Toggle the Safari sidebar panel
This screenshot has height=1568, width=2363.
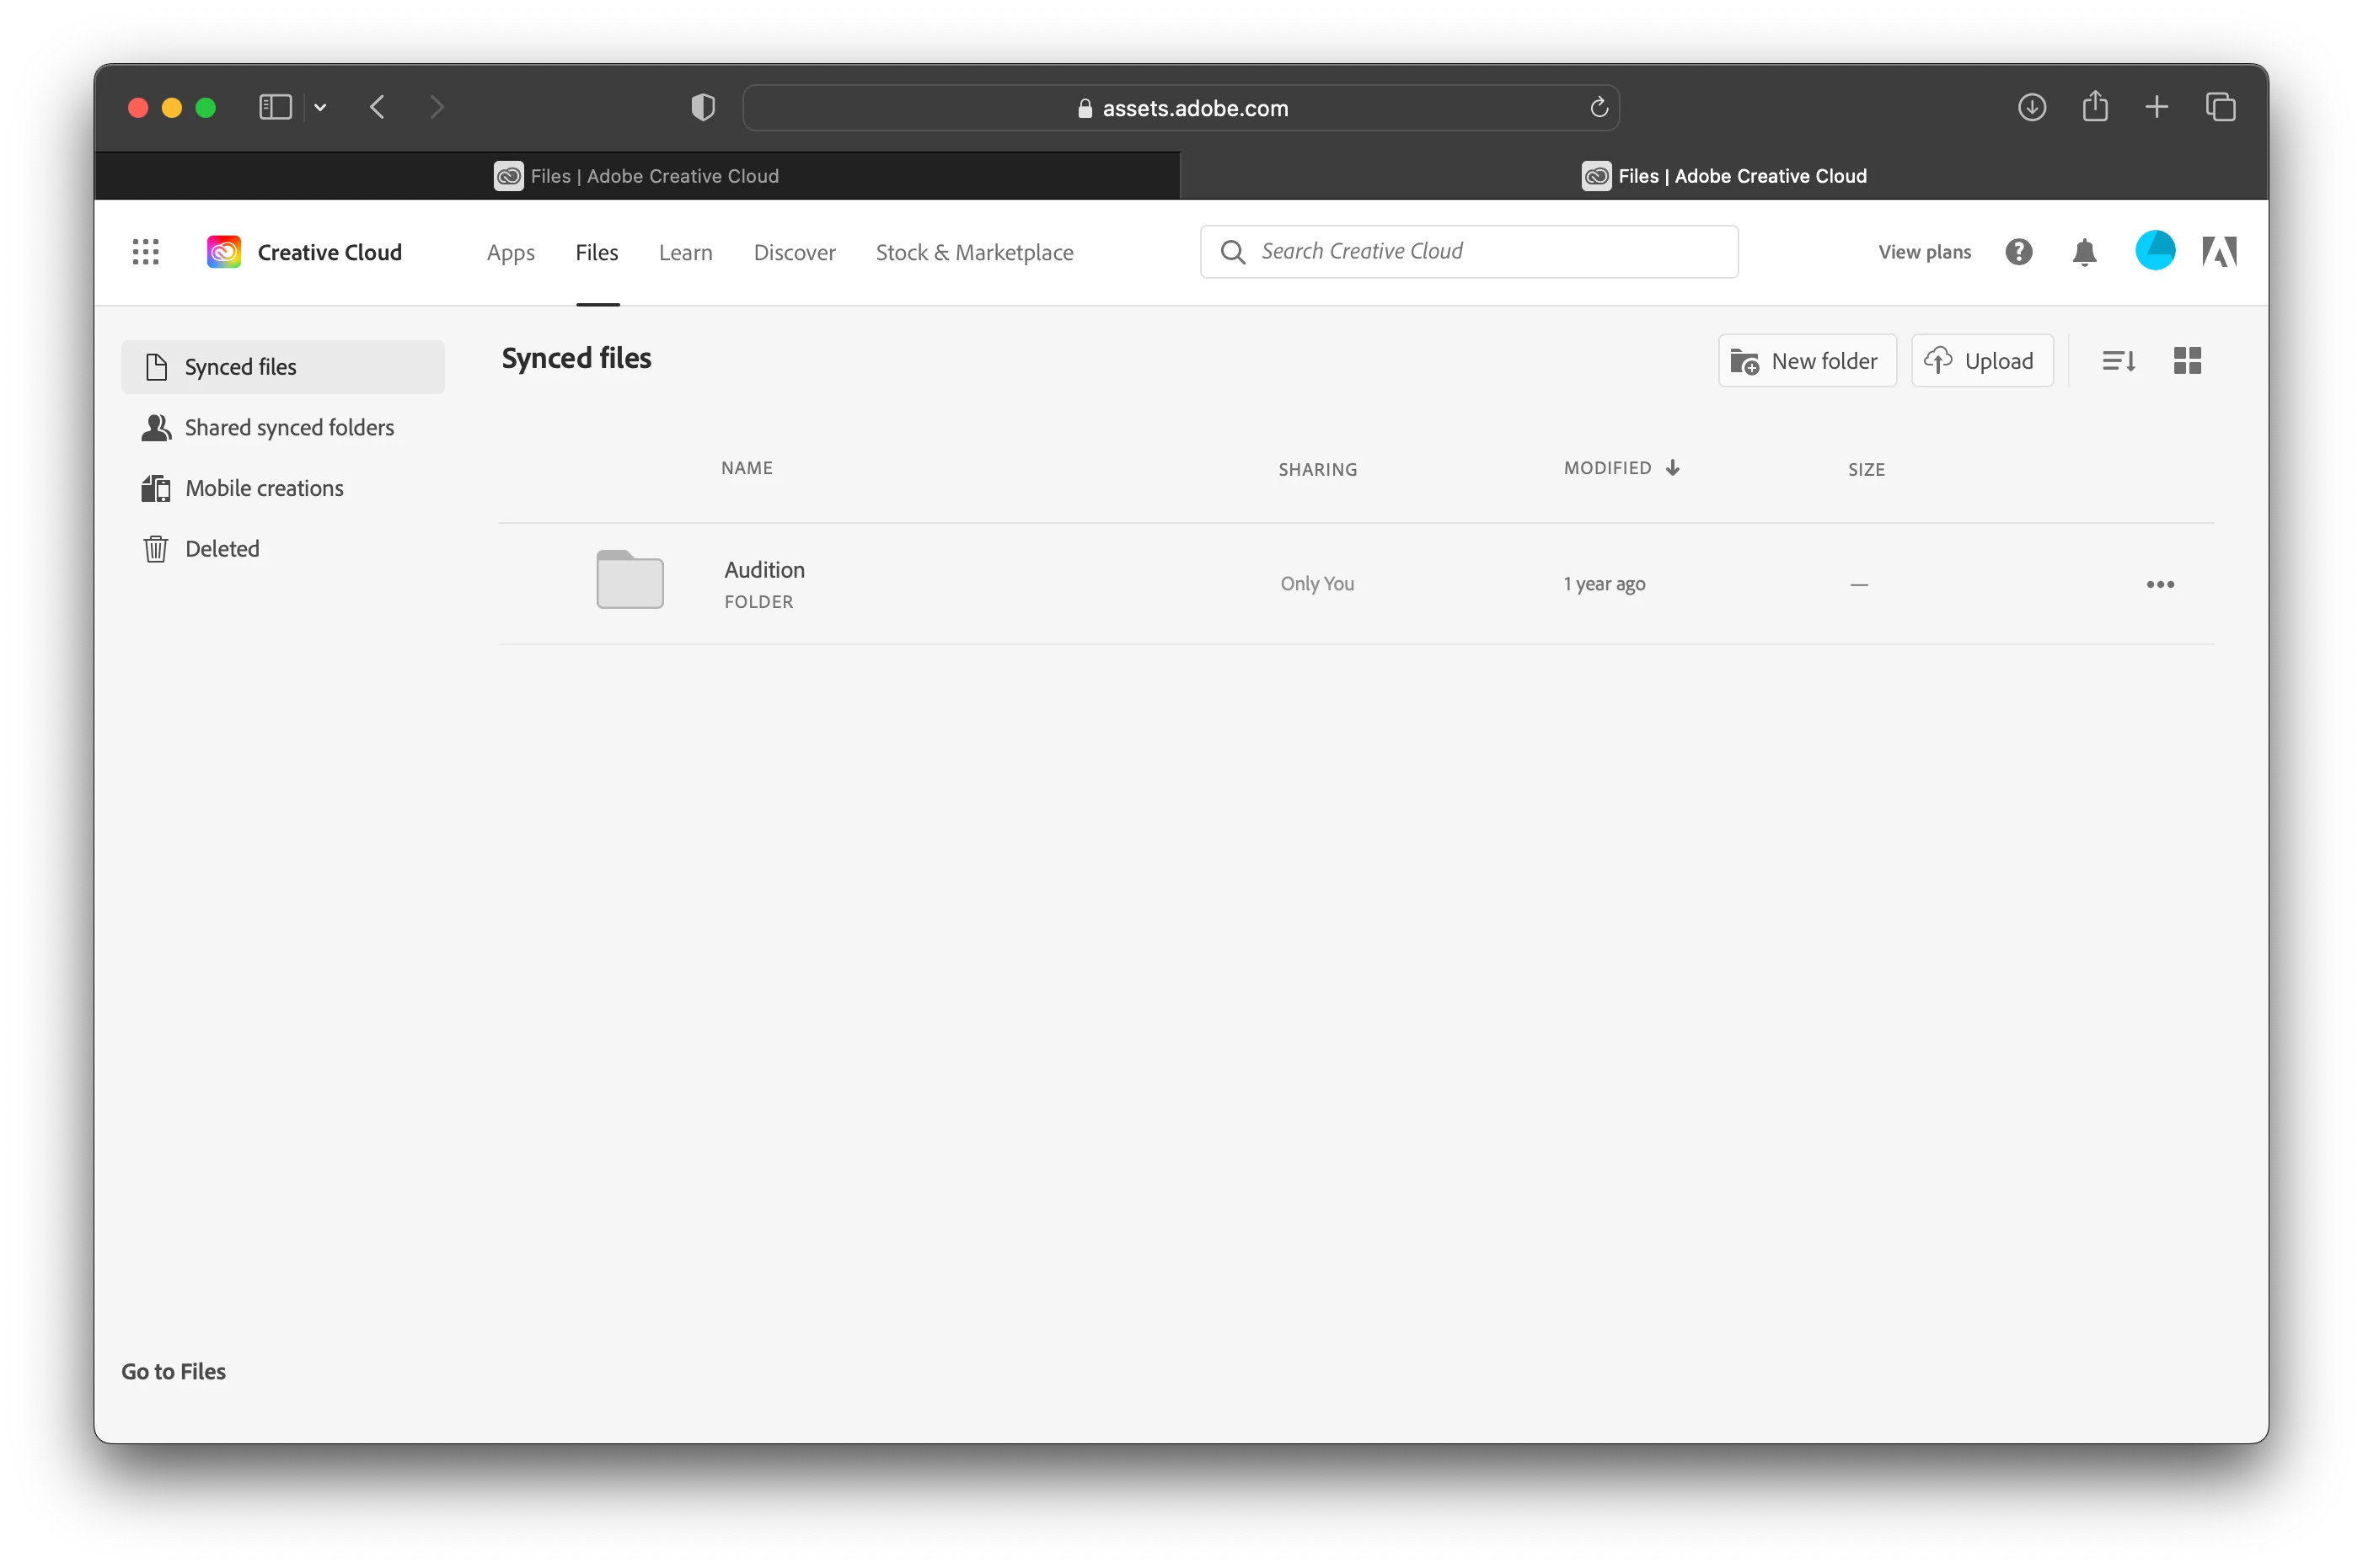[275, 107]
